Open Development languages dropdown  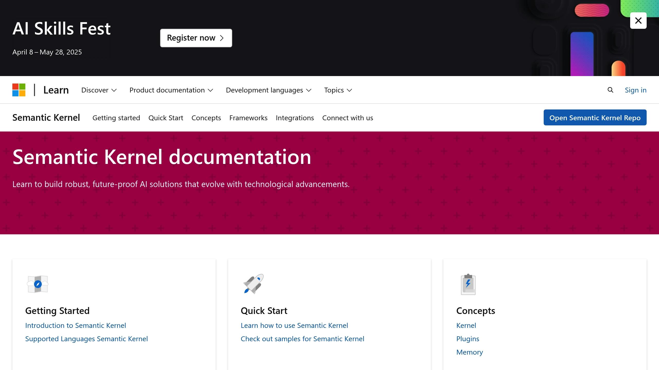[268, 90]
